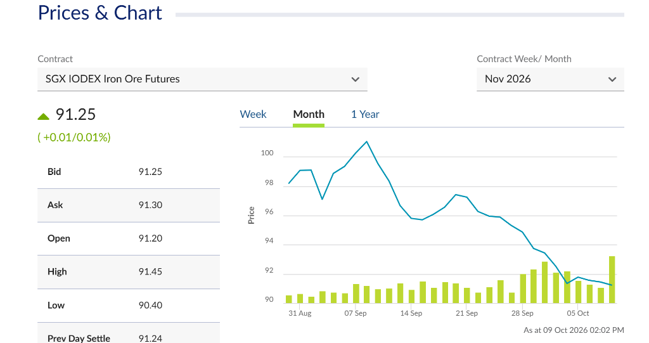
Task: Switch chart to the Week tab
Action: click(254, 114)
